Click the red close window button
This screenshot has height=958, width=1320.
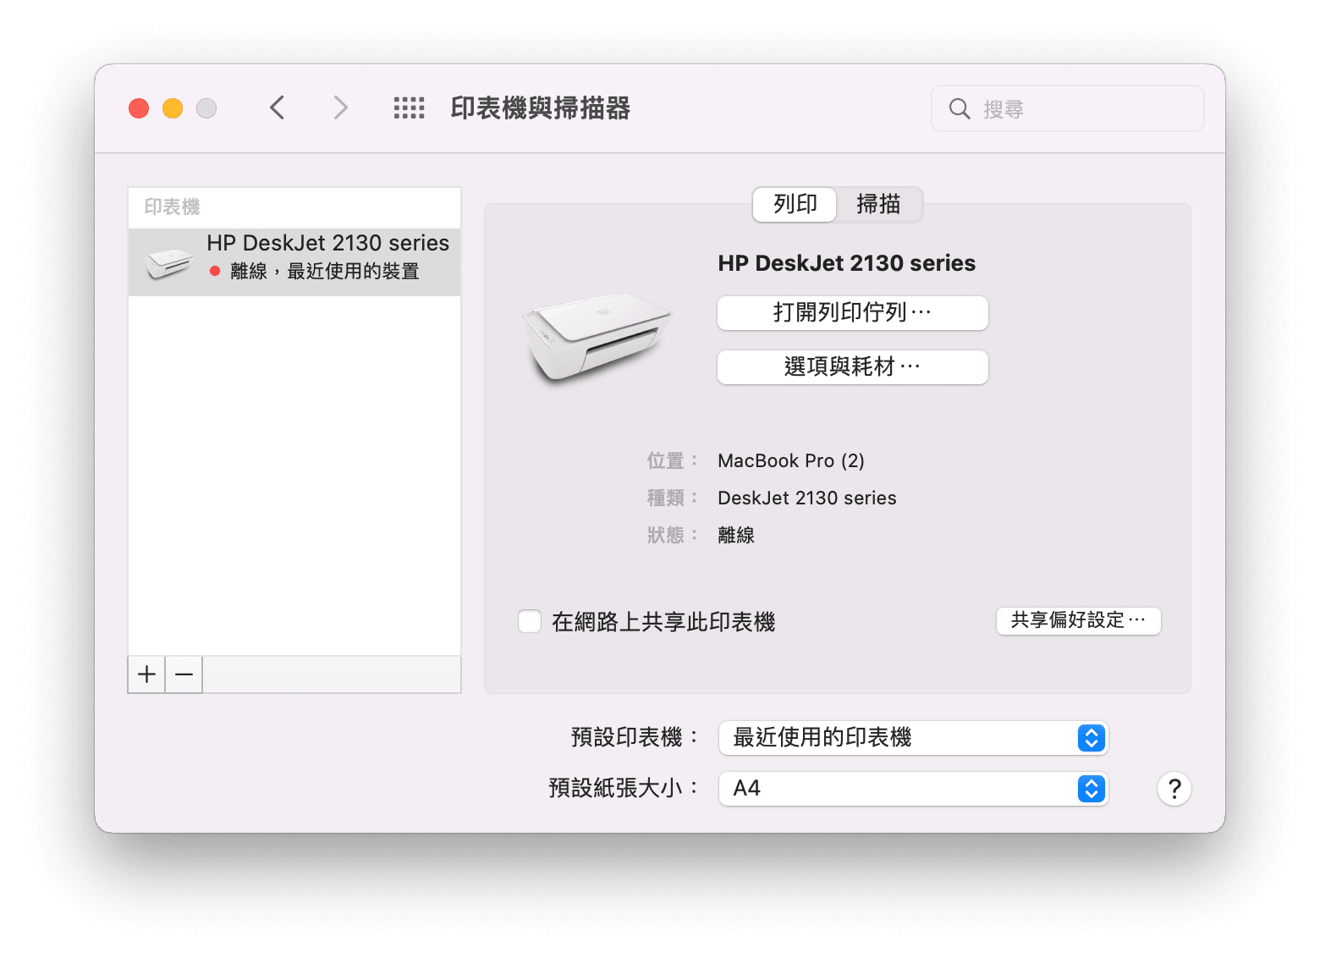pyautogui.click(x=139, y=108)
